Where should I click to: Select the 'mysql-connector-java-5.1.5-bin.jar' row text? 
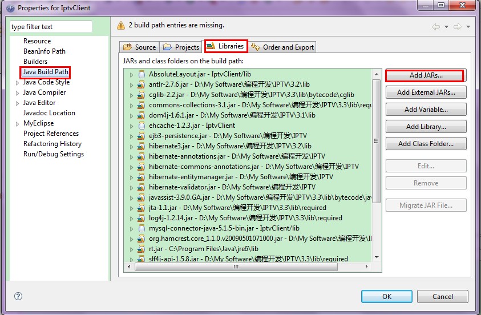224,228
